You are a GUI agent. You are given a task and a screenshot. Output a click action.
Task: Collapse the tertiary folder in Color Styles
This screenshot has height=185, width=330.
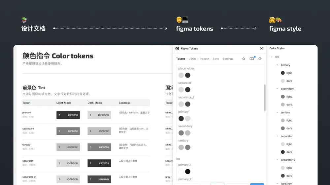277,112
